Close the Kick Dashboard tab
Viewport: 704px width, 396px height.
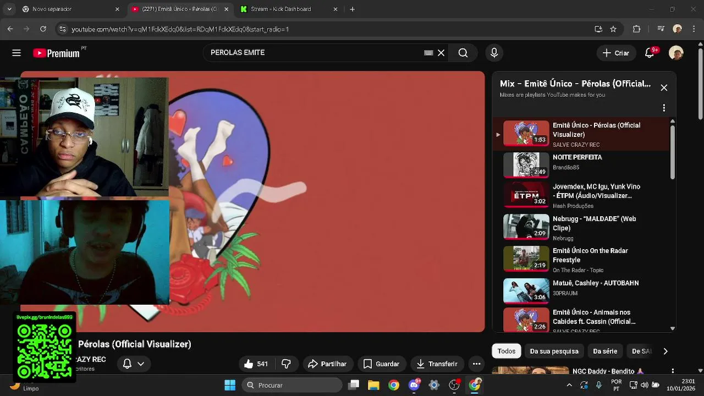point(335,9)
